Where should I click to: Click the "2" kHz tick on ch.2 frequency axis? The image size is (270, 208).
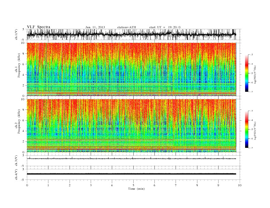pyautogui.click(x=24, y=142)
